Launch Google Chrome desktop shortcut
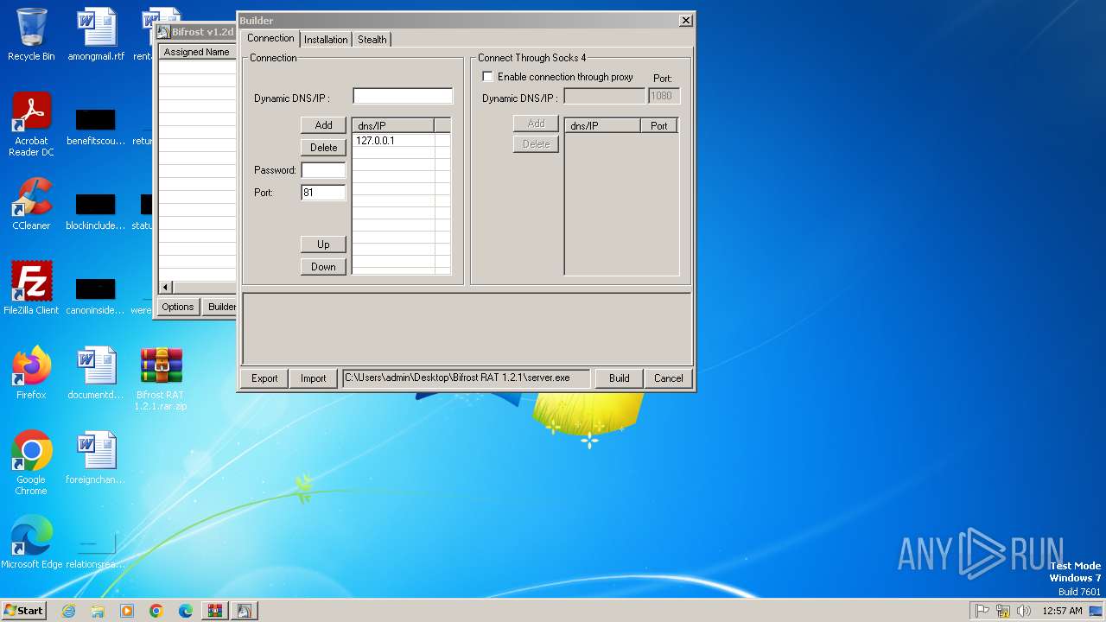Viewport: 1106px width, 622px height. coord(31,462)
